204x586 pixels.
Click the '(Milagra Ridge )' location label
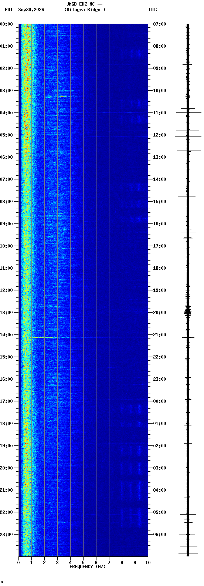[85, 10]
